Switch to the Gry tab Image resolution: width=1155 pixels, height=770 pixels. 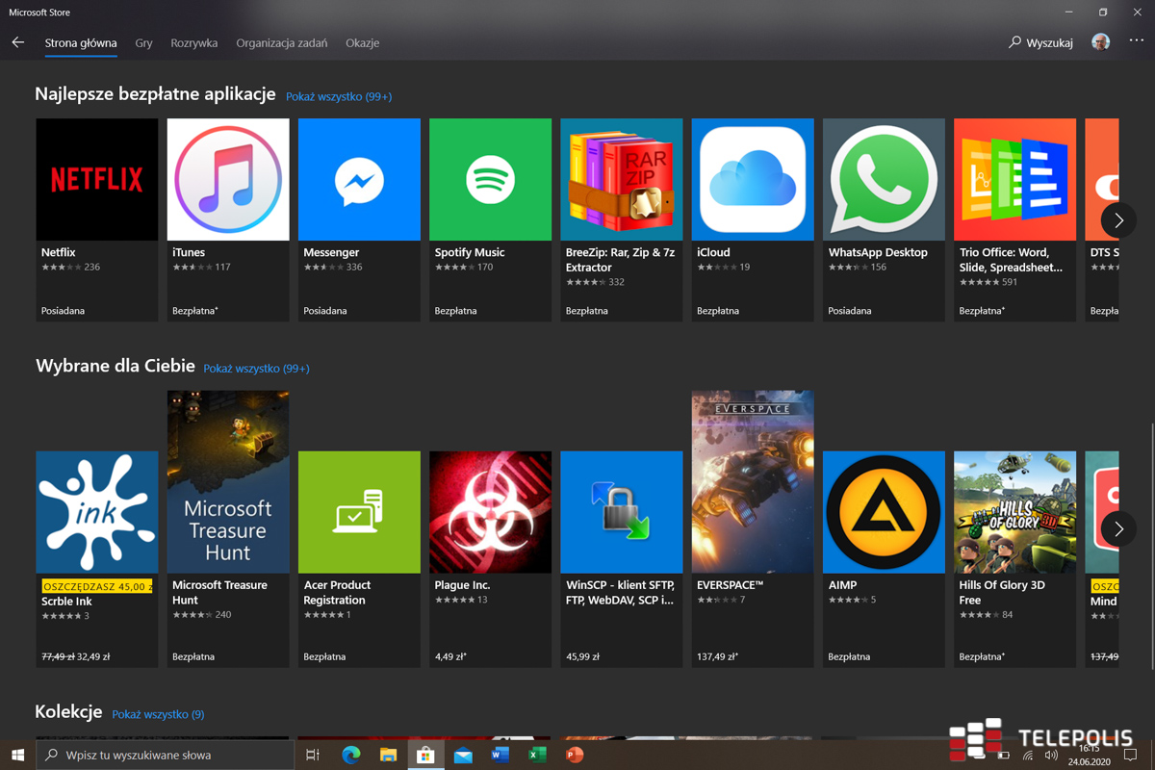(x=144, y=43)
